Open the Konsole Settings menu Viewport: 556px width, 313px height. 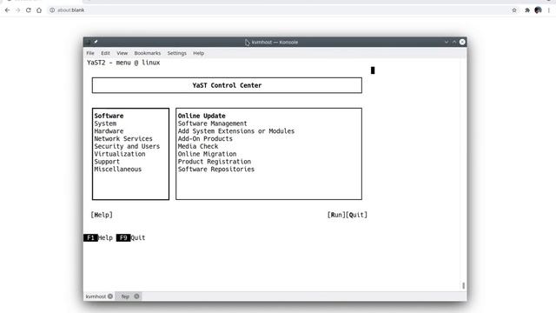coord(177,53)
